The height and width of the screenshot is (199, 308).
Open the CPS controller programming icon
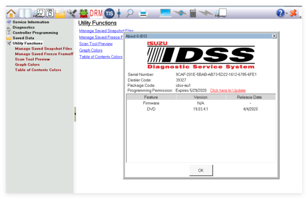coord(50,13)
